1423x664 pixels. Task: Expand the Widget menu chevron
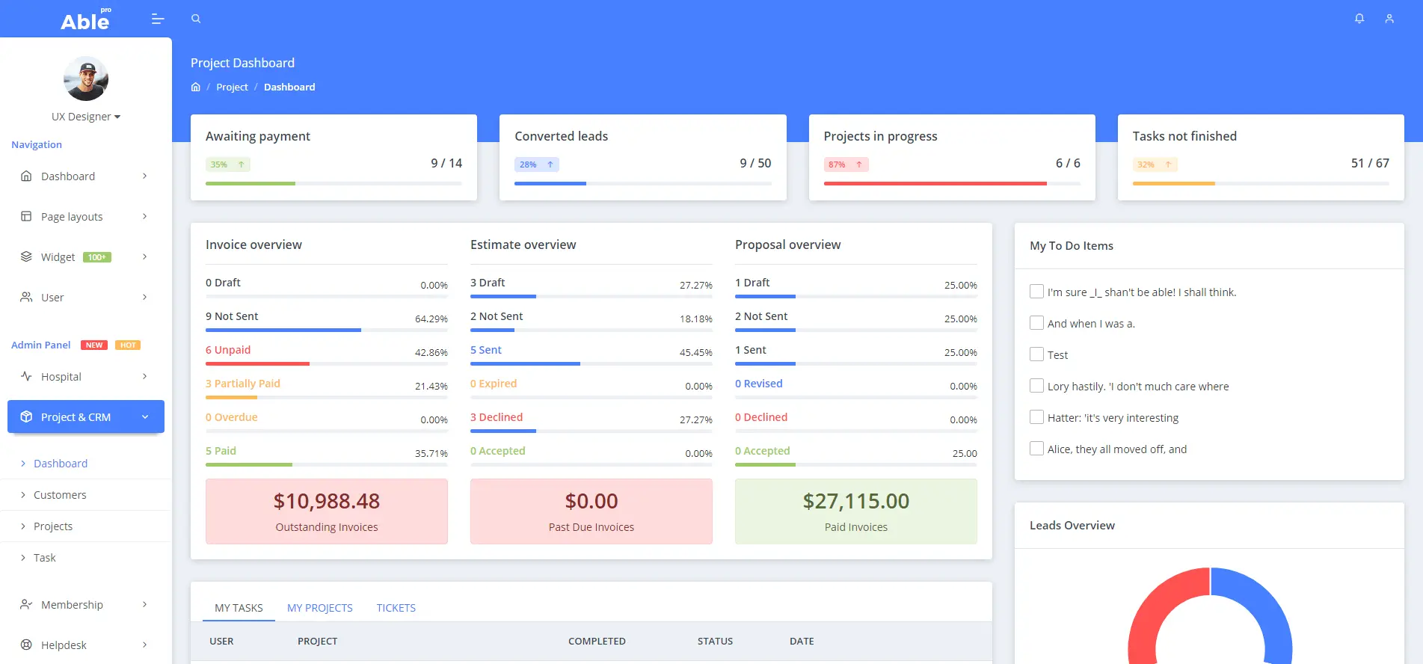(144, 256)
